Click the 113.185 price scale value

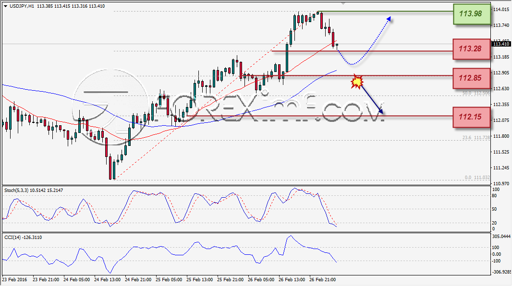501,57
